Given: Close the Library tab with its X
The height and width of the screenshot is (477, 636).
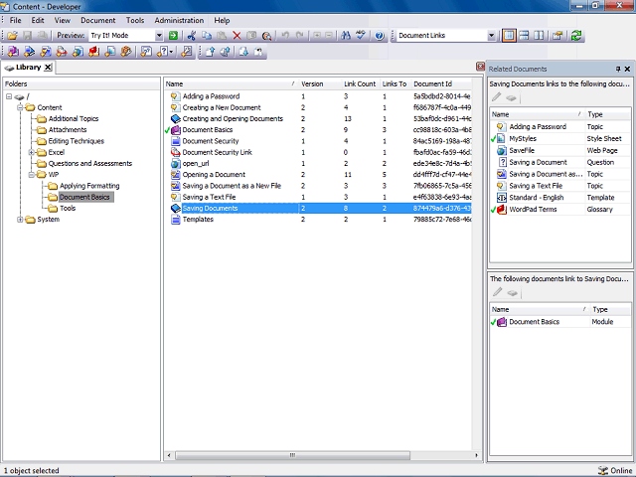Looking at the screenshot, I should (x=48, y=68).
